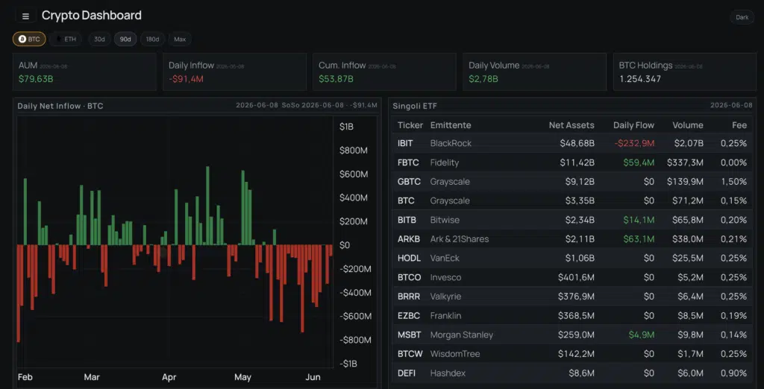Click the Valkyrie issuer name
The height and width of the screenshot is (389, 764).
click(x=446, y=297)
